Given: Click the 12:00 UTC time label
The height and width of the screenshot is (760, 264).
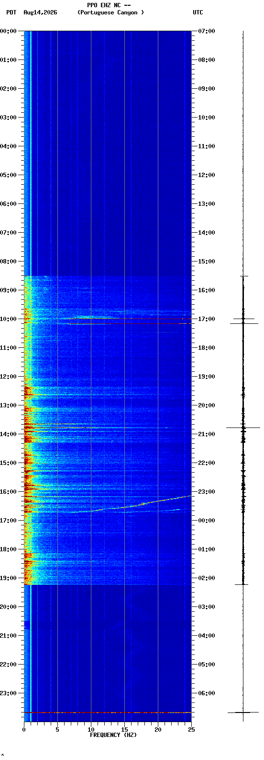Looking at the screenshot, I should pos(207,175).
